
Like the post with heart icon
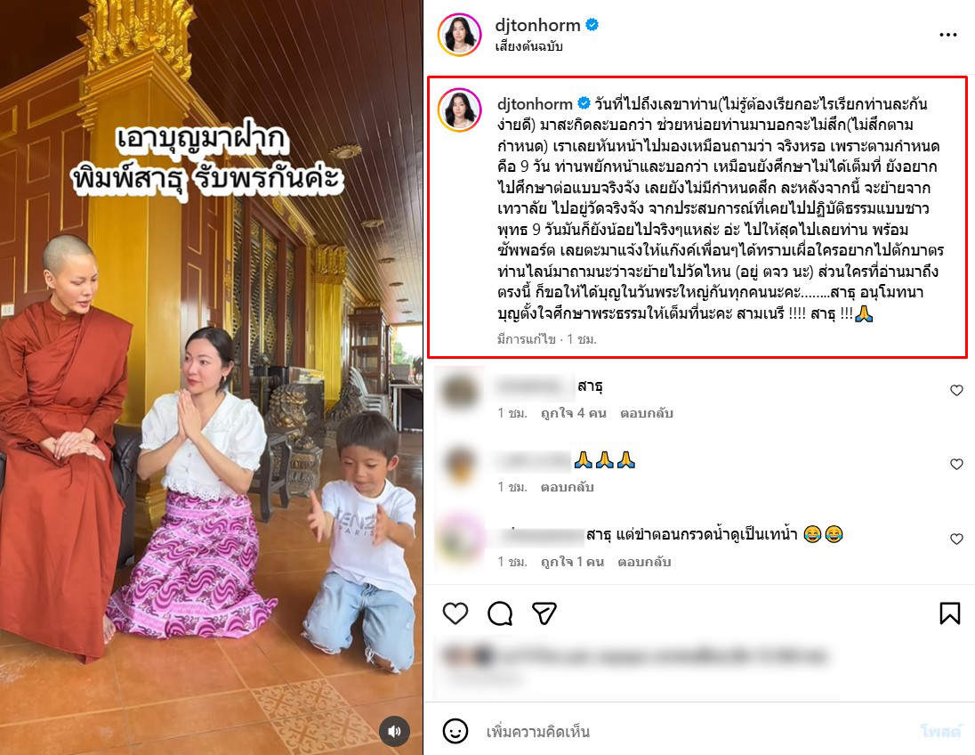coord(455,613)
